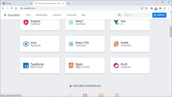Reload the page with refresh icon
The height and width of the screenshot is (97, 172).
point(12,8)
